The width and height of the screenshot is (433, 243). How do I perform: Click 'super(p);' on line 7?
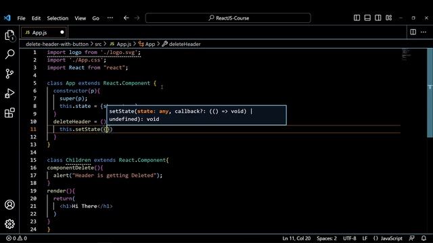pyautogui.click(x=74, y=99)
